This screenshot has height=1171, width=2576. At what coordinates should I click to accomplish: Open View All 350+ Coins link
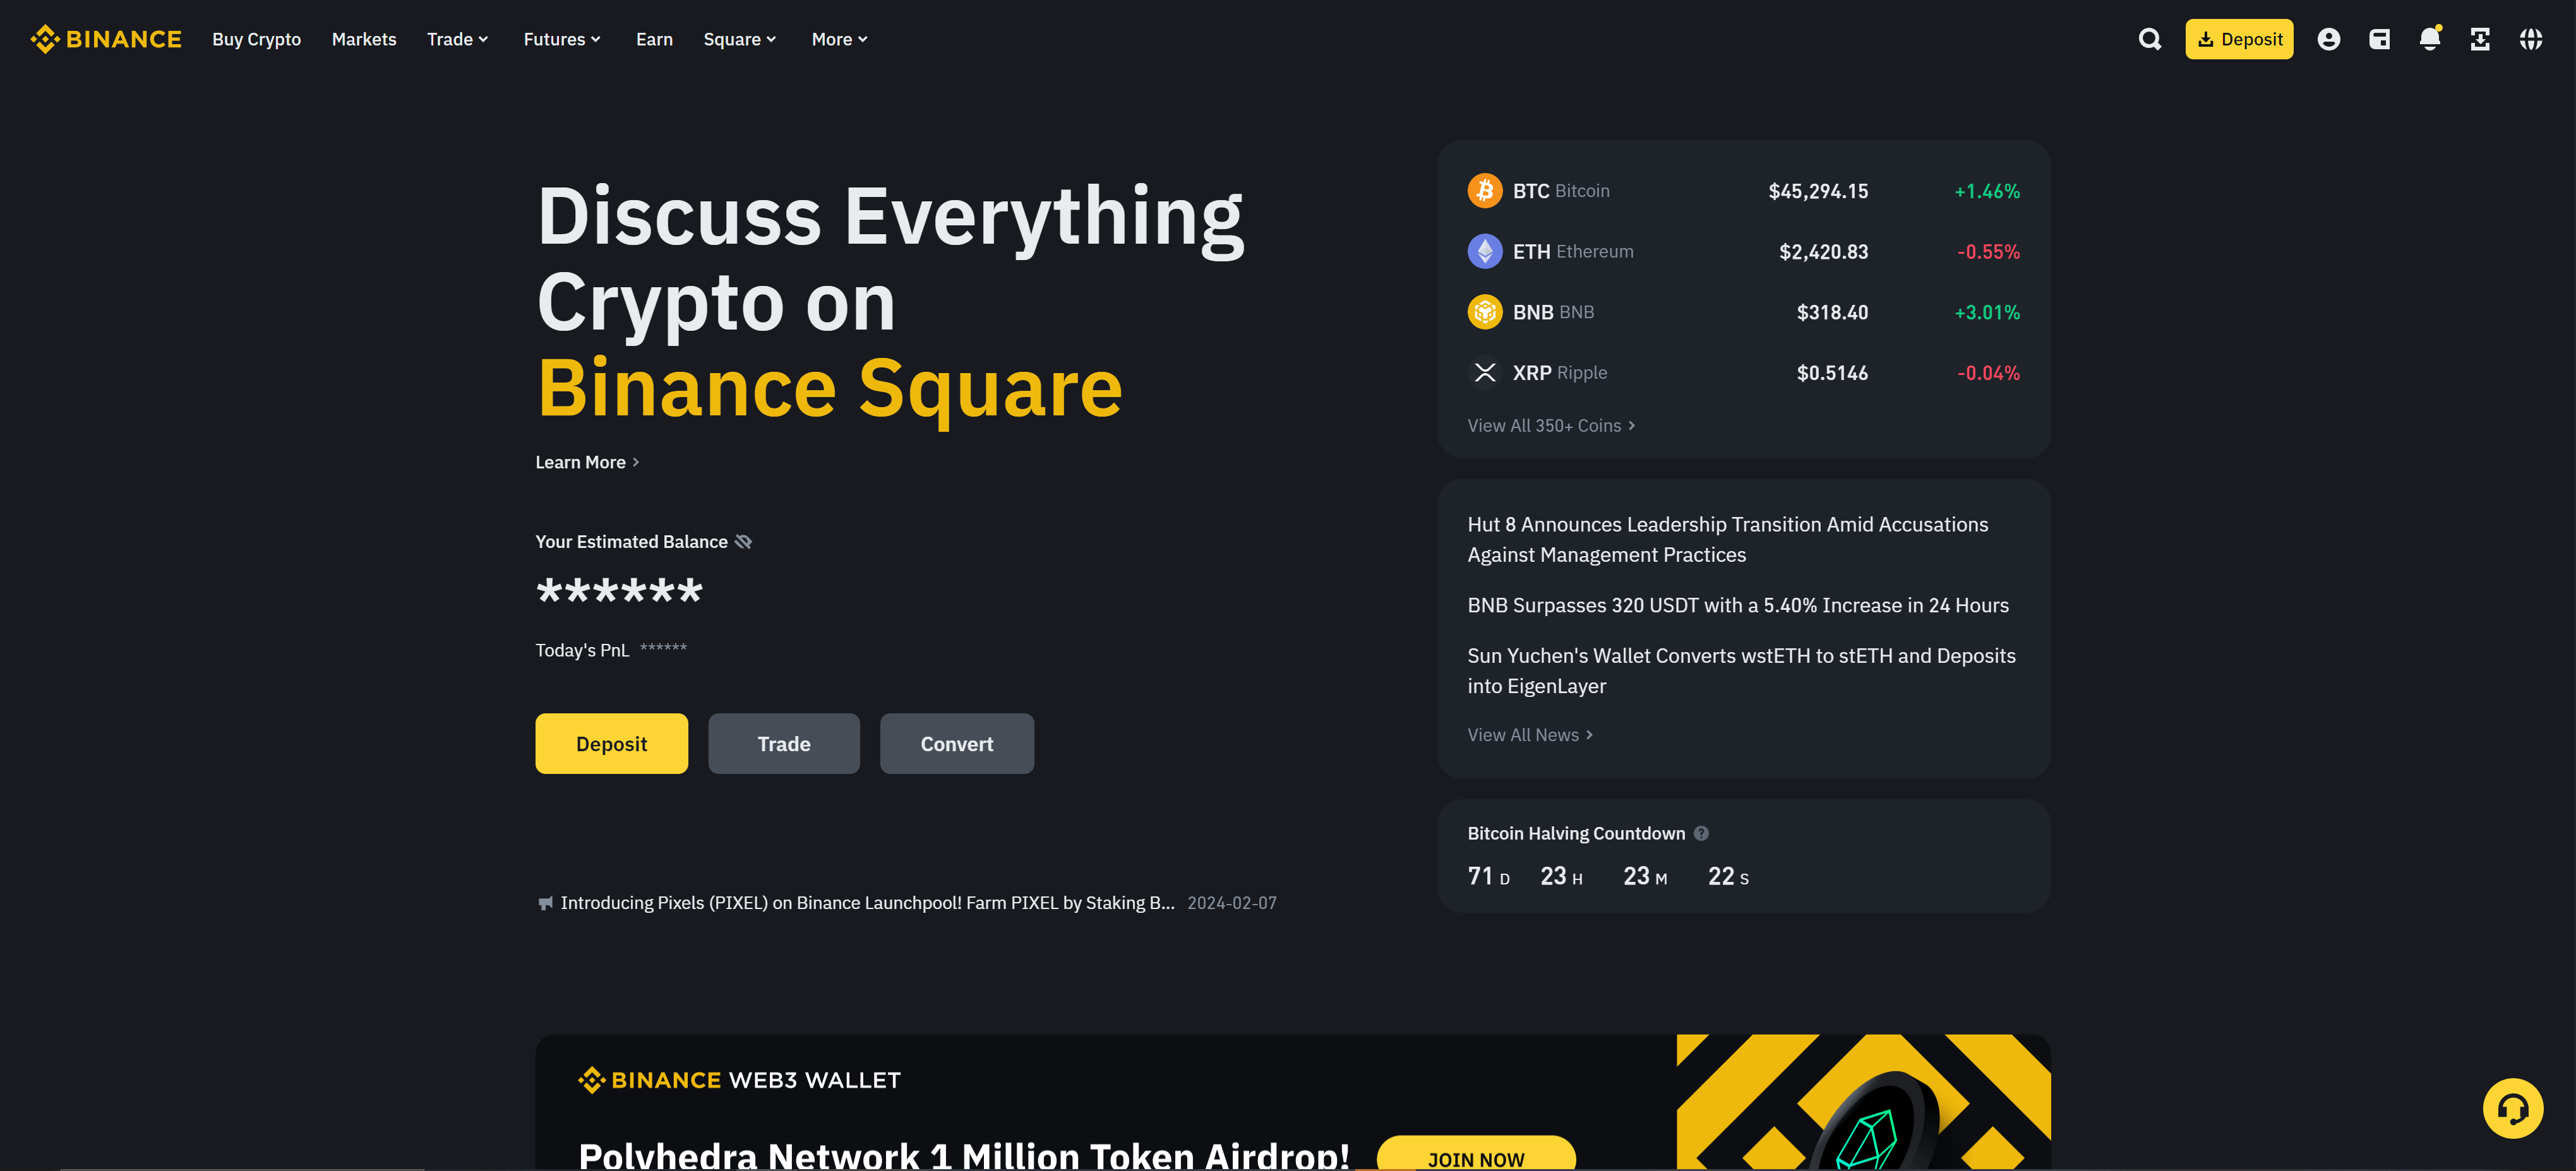click(x=1551, y=425)
